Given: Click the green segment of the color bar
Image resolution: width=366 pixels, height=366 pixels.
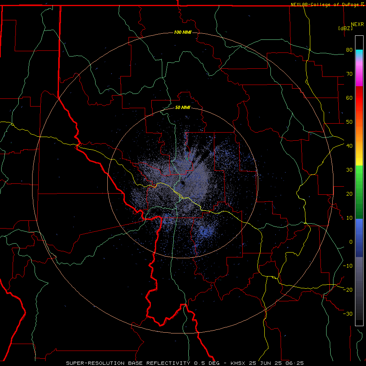Looking at the screenshot, I should pos(359,192).
